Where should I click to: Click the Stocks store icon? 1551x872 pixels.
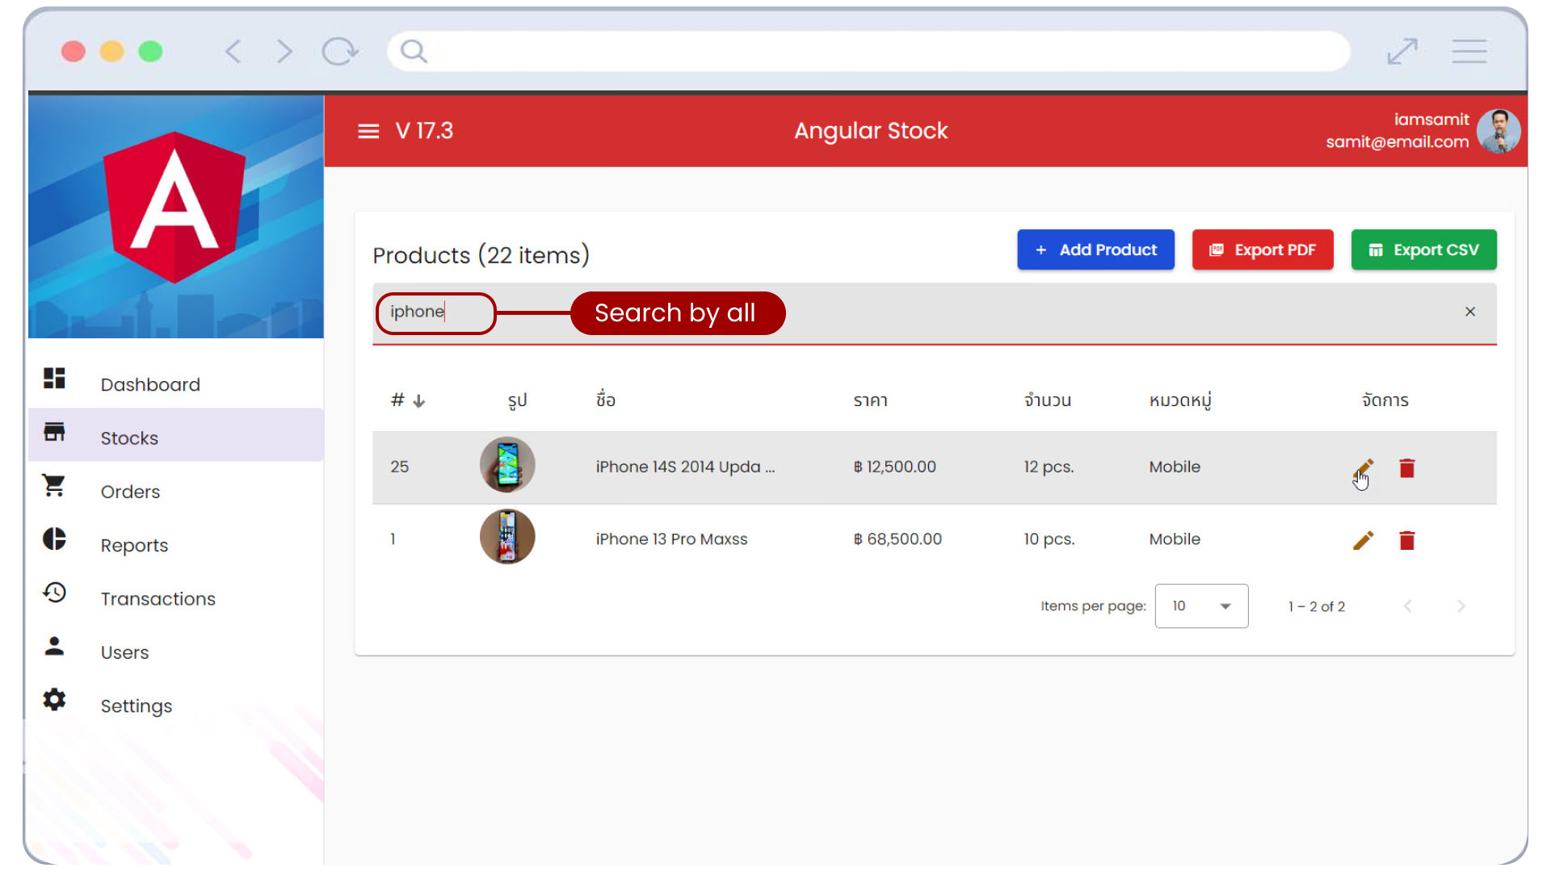[x=54, y=432]
